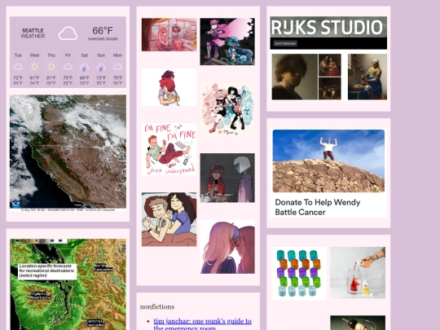Open the partially visible bottle image below
The width and height of the screenshot is (440, 330).
coord(358,323)
